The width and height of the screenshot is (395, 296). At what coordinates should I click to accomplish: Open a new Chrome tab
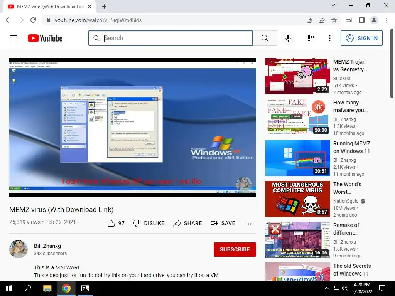(104, 7)
